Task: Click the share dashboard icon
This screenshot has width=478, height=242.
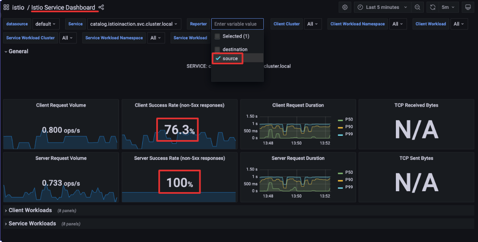Action: (x=102, y=7)
